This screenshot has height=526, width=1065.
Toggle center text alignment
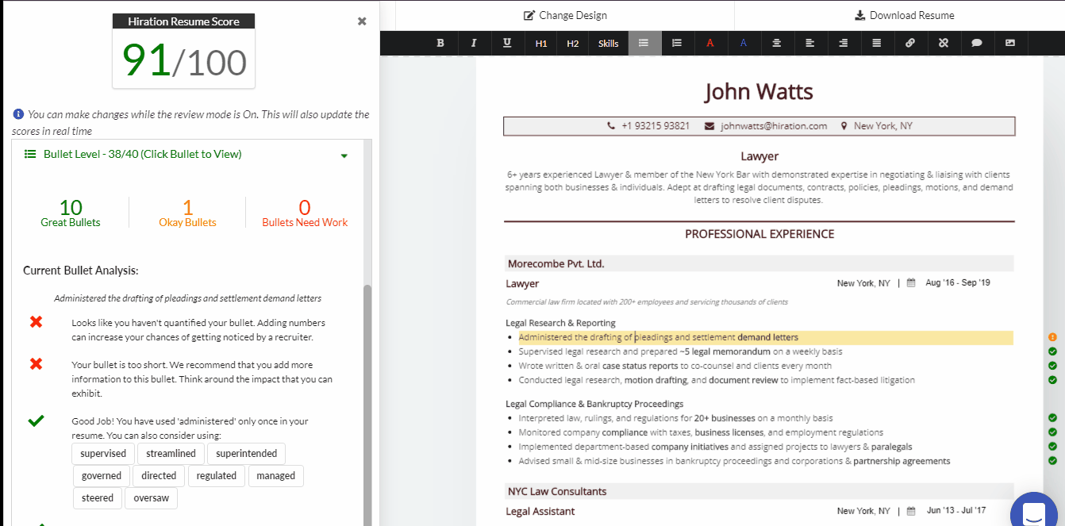coord(776,44)
